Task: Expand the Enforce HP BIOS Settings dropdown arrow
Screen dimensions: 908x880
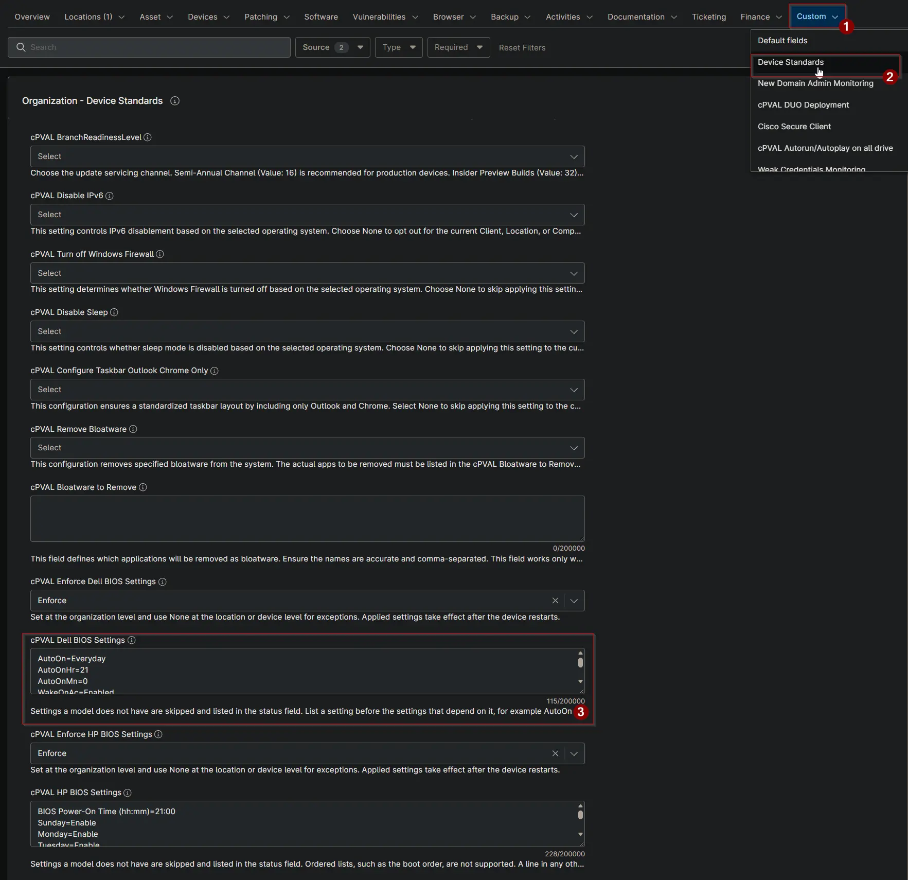Action: click(574, 753)
